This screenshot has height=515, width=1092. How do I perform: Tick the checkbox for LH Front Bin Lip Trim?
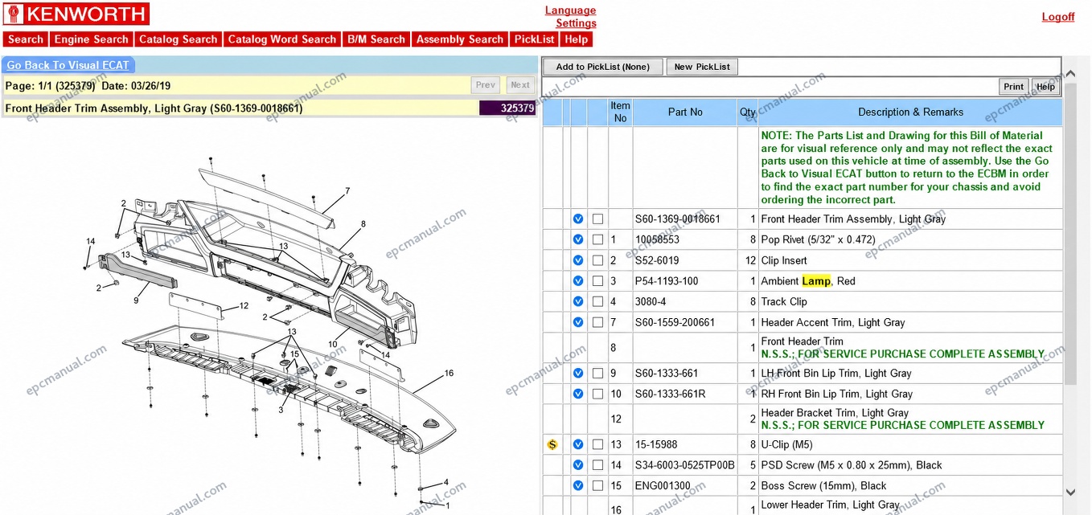click(597, 374)
